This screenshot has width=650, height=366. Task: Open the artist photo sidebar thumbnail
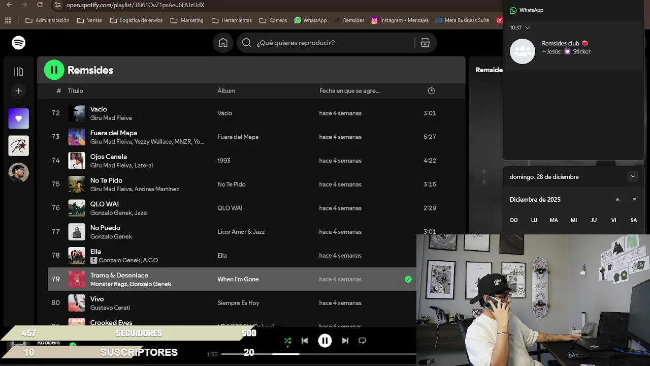pyautogui.click(x=19, y=173)
